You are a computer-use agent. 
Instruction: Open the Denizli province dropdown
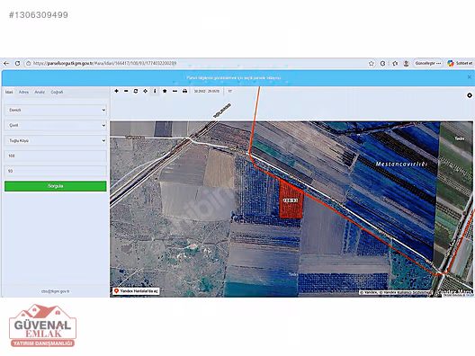coord(56,111)
